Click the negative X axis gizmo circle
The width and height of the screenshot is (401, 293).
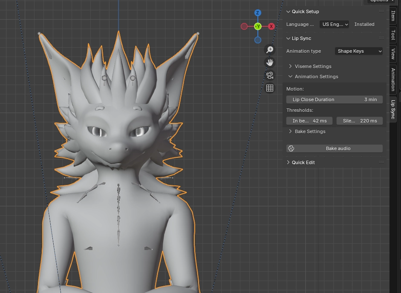pos(244,27)
